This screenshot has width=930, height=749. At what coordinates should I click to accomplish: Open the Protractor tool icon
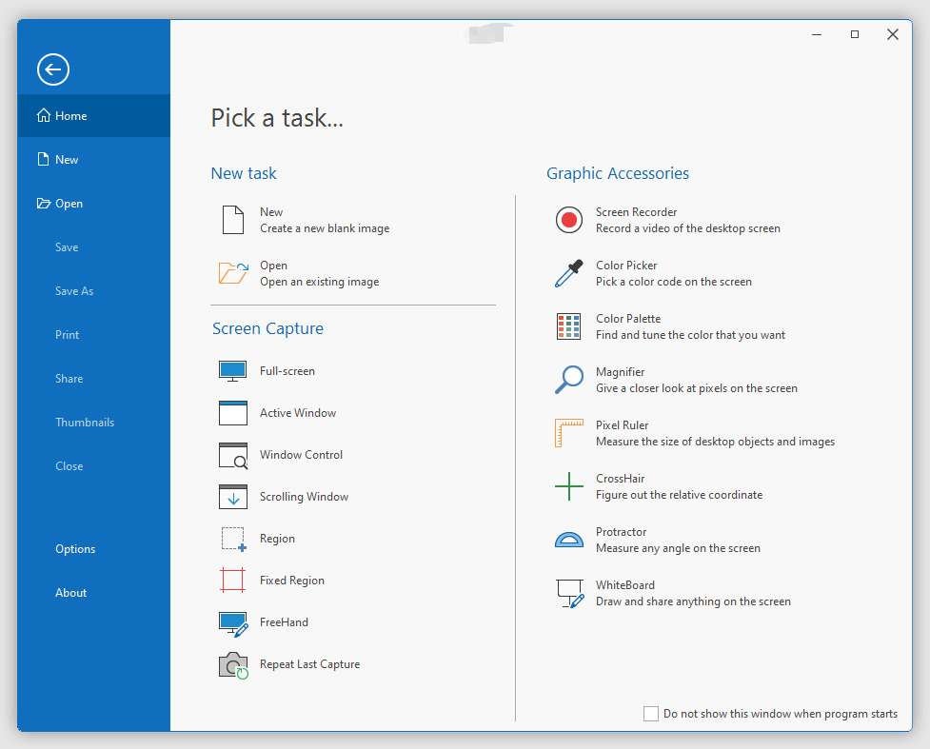(x=568, y=540)
